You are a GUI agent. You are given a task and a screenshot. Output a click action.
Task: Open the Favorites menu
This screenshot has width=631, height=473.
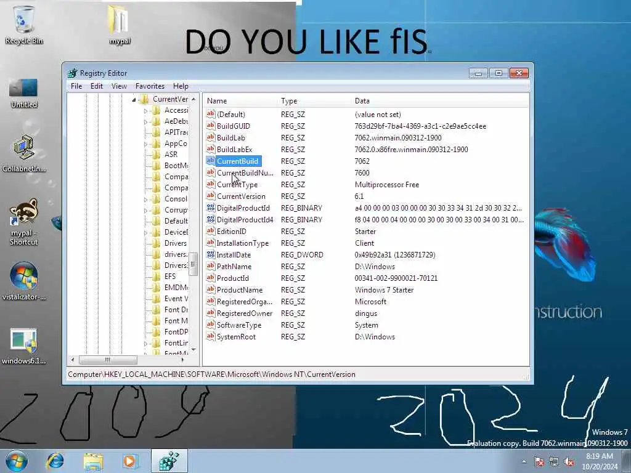150,86
